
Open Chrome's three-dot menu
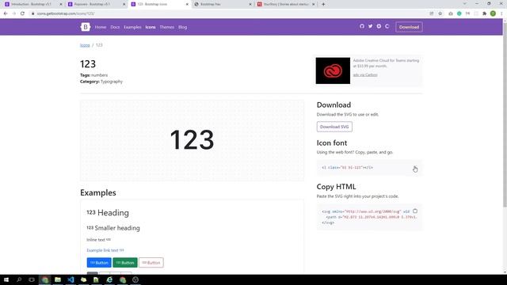(x=501, y=13)
